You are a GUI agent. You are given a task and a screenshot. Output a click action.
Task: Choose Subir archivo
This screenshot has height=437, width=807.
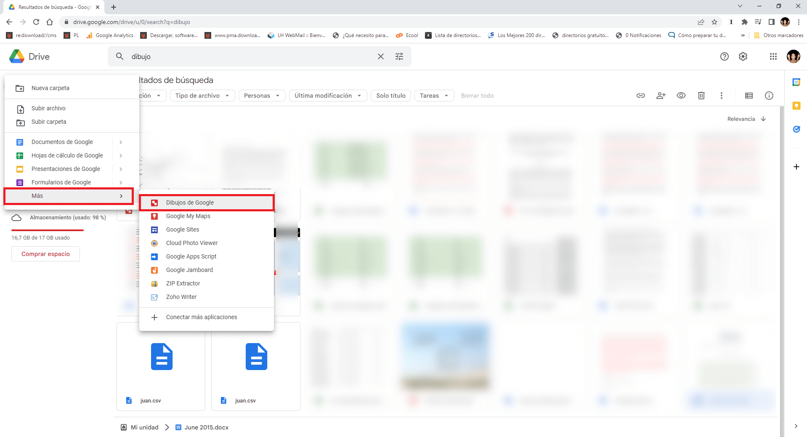pyautogui.click(x=72, y=108)
